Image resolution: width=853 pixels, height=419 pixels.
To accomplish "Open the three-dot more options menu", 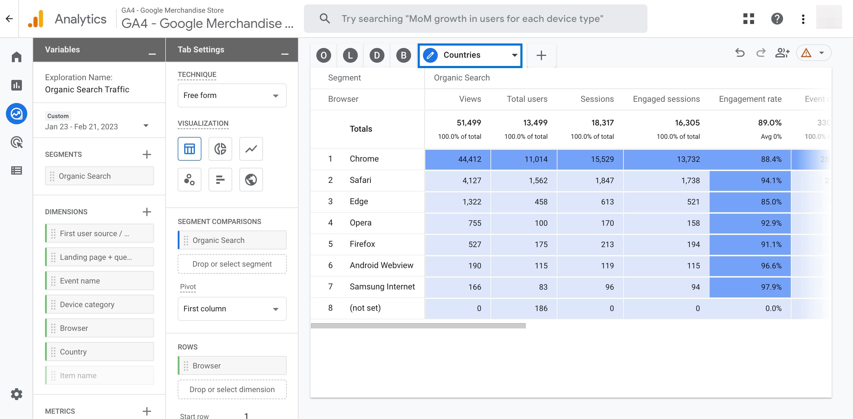I will 803,19.
